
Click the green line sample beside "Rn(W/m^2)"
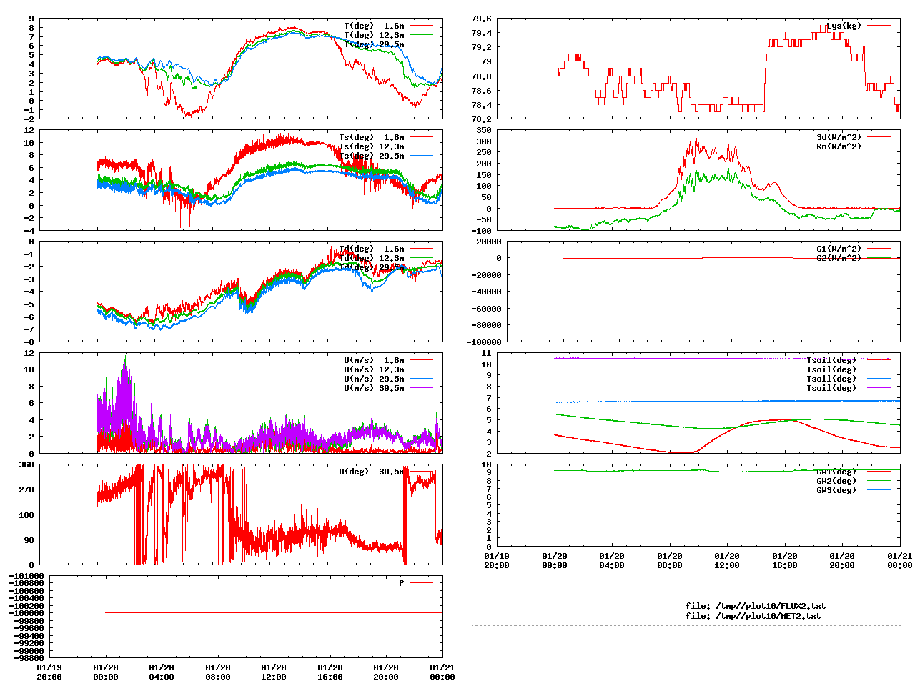[879, 146]
